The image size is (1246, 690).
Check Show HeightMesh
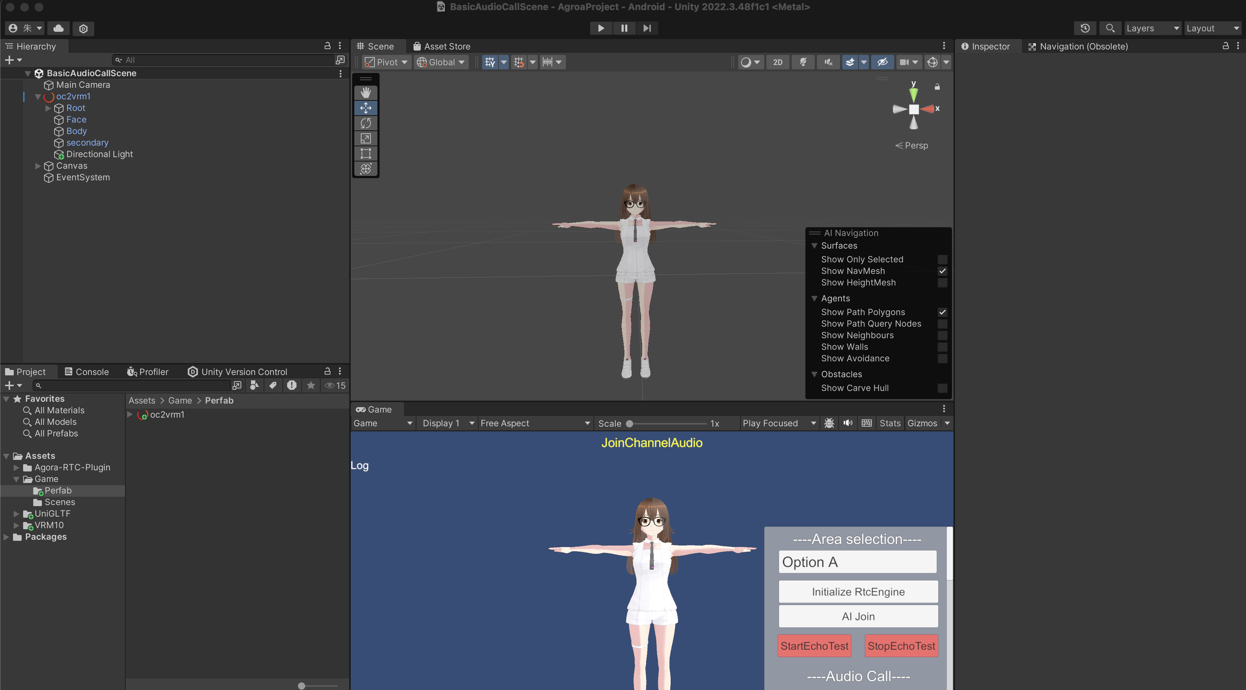(942, 283)
